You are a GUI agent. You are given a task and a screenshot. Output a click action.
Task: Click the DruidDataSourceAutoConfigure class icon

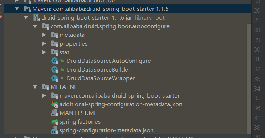(54, 61)
